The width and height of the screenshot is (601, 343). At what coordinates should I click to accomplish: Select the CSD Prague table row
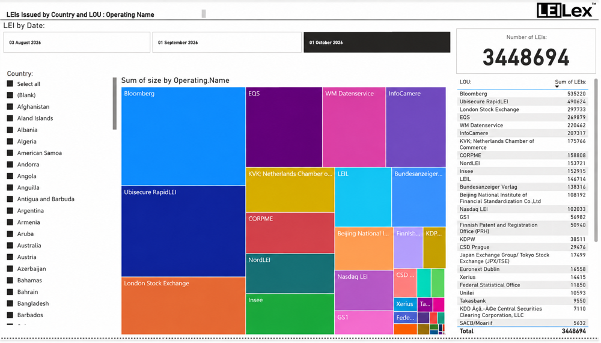point(522,247)
